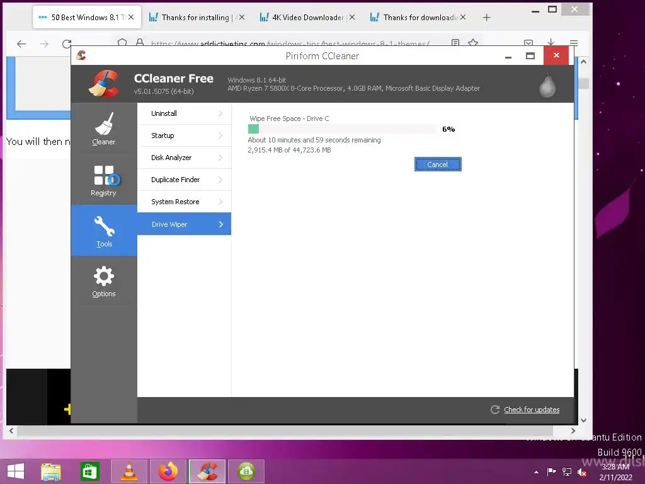Open Firefox downloads arrow icon
Viewport: 645px width, 484px height.
coord(551,42)
